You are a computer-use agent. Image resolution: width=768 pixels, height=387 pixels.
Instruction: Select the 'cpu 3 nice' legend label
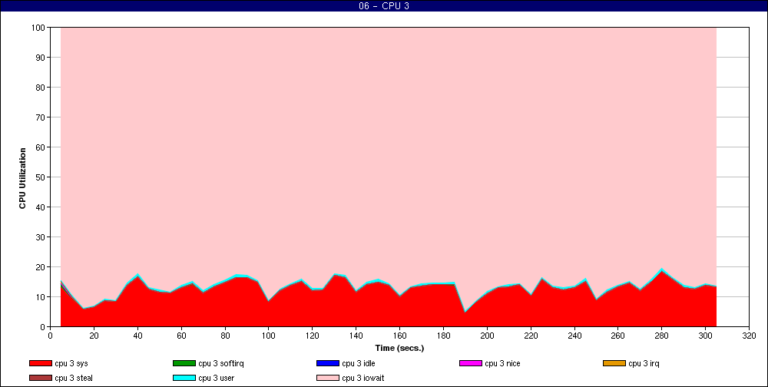502,363
